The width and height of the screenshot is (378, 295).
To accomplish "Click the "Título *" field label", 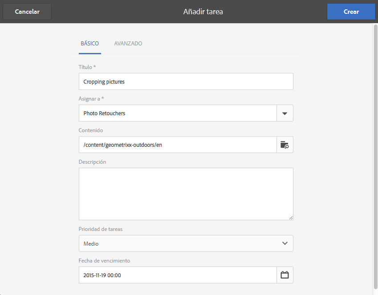I will (x=87, y=67).
